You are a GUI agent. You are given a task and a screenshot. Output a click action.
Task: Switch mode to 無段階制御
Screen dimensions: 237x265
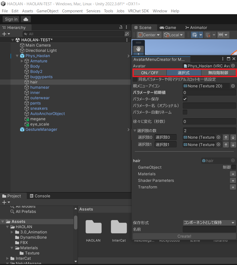click(x=218, y=73)
